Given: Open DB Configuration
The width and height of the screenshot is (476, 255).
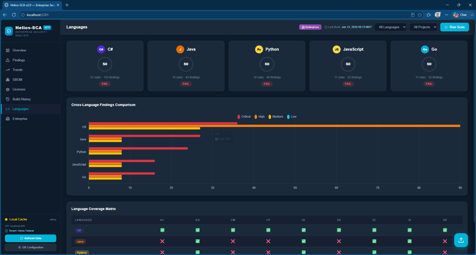Looking at the screenshot, I should click(x=30, y=247).
